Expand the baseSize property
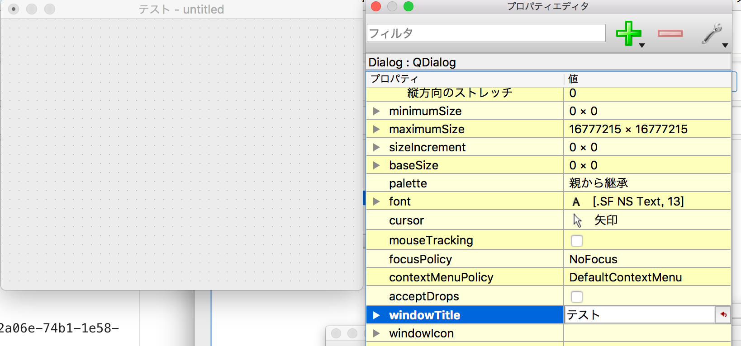 [376, 165]
